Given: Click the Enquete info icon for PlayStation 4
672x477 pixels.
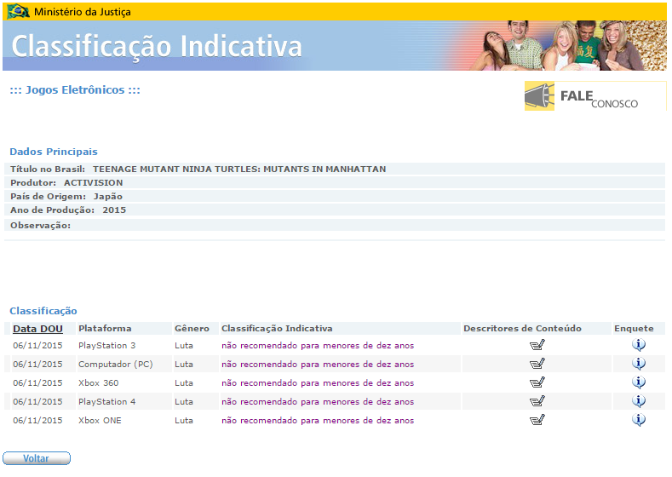Looking at the screenshot, I should (x=639, y=401).
